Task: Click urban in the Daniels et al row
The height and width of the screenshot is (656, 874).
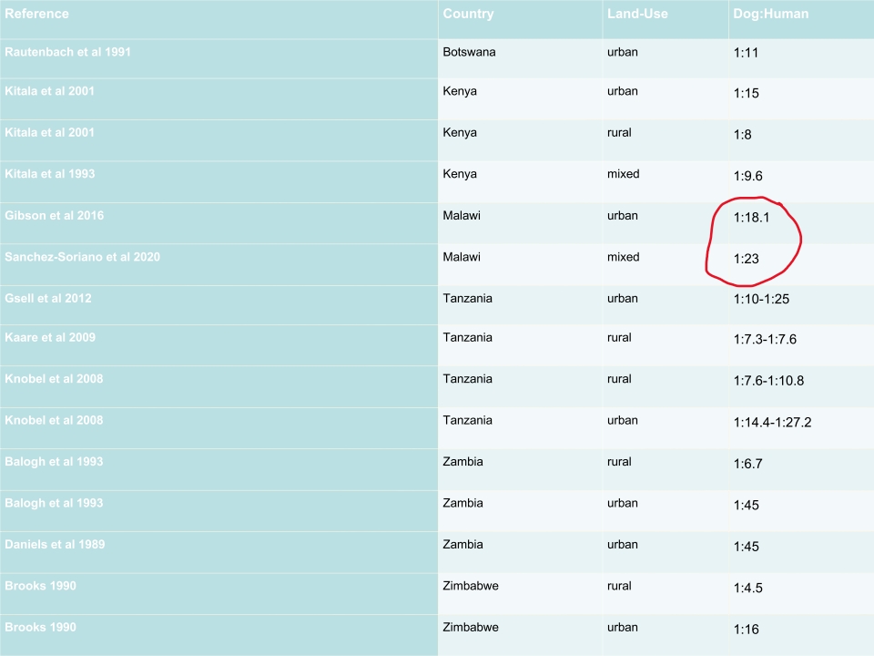Action: pos(622,545)
